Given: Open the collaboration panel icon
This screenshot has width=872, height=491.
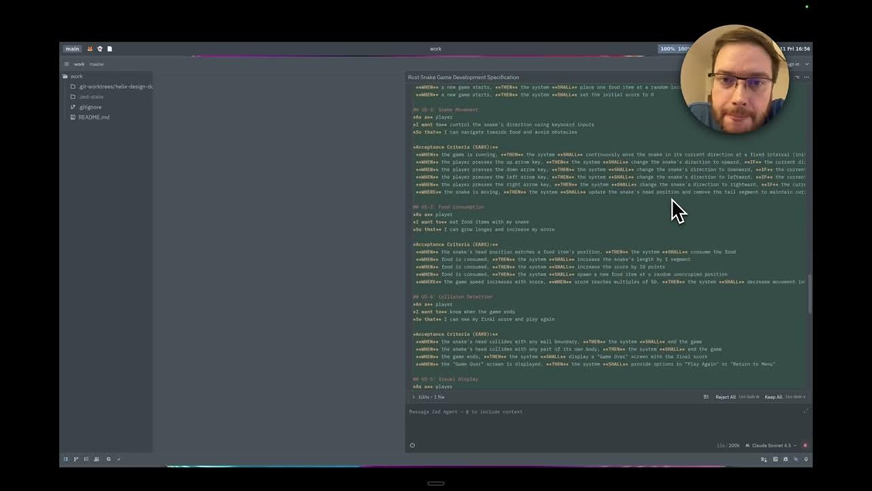Looking at the screenshot, I should tap(96, 459).
